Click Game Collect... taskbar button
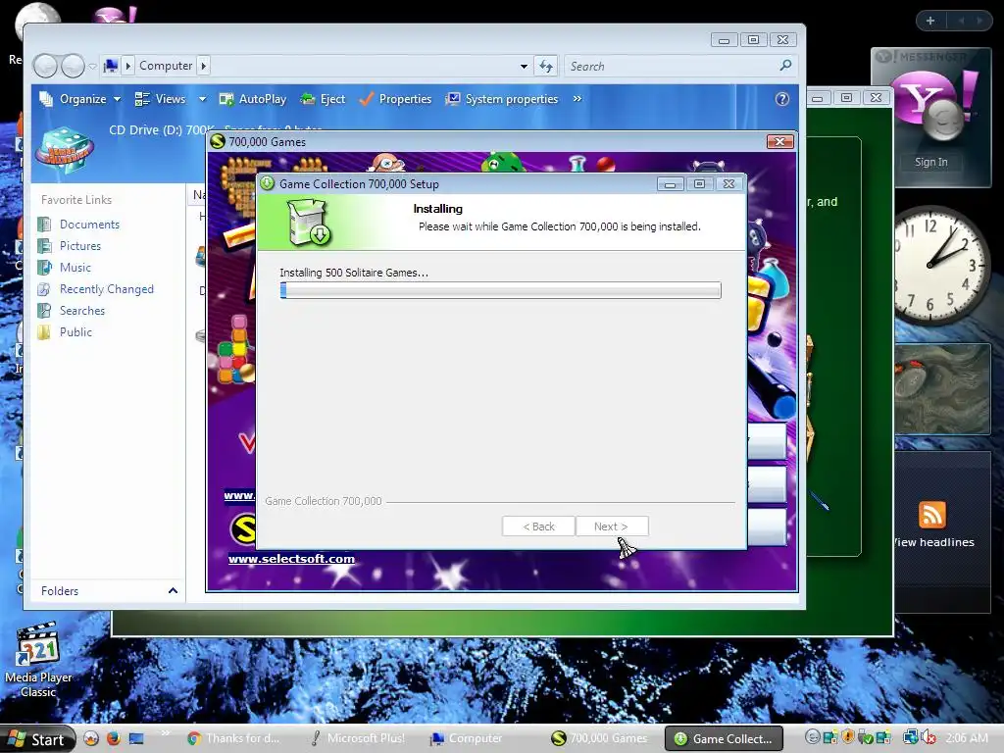This screenshot has height=753, width=1004. click(725, 738)
